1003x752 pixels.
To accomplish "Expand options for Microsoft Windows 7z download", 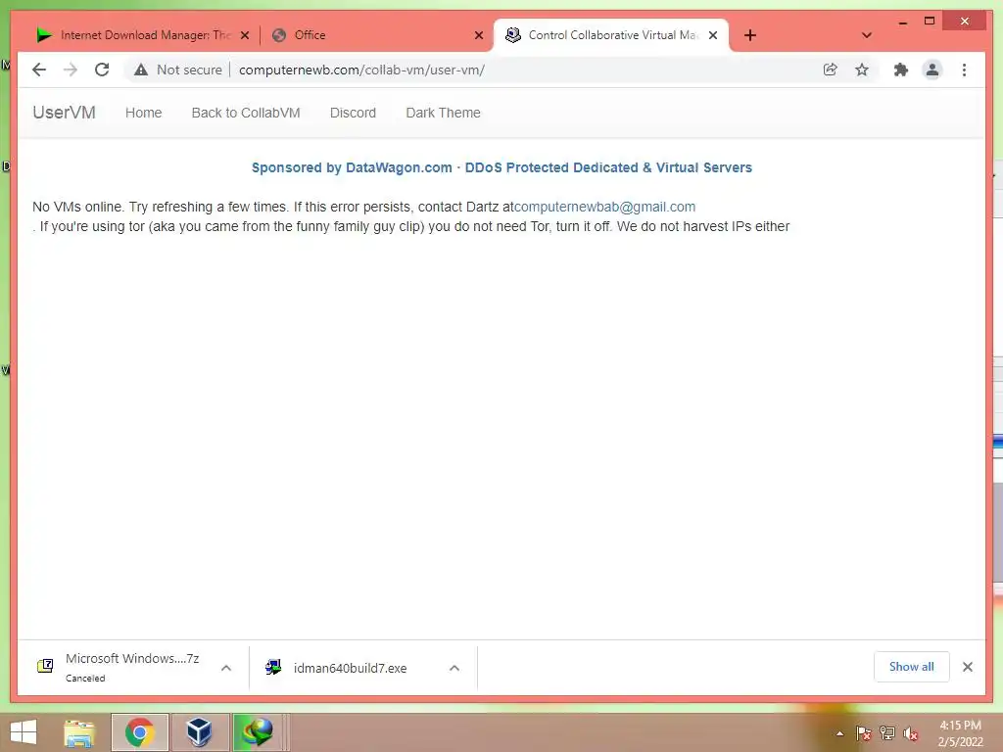I will coord(226,668).
